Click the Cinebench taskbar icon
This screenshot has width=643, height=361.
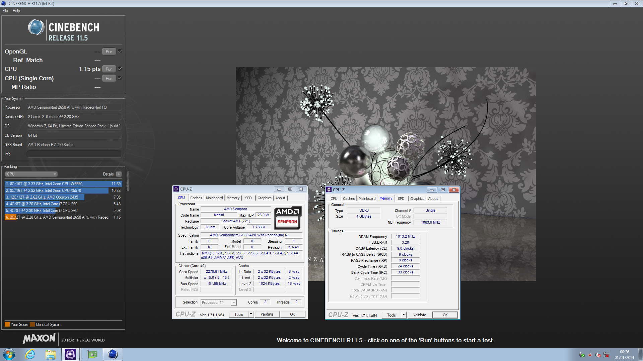113,354
